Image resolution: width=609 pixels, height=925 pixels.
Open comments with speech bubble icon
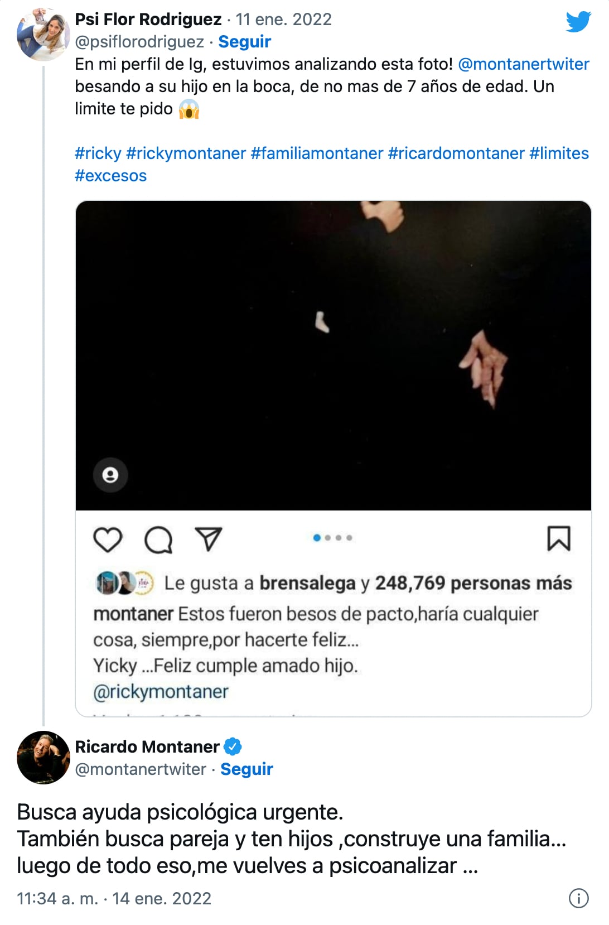pyautogui.click(x=158, y=540)
